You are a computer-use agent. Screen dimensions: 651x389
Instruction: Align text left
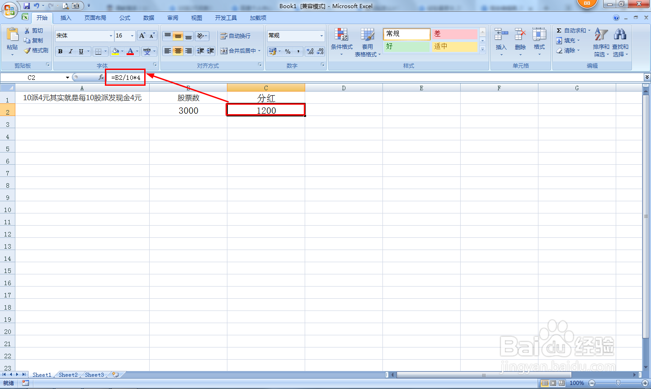coord(168,51)
